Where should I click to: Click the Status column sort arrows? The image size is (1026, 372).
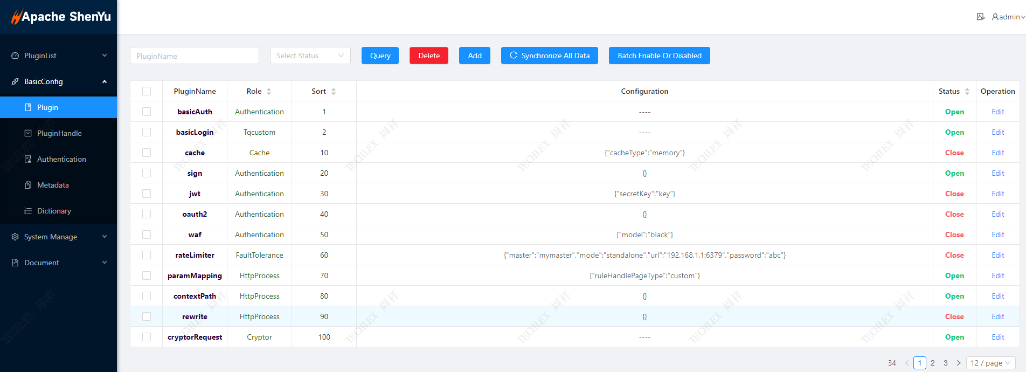967,92
